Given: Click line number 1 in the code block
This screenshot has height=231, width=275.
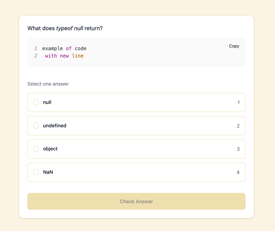Looking at the screenshot, I should 36,48.
